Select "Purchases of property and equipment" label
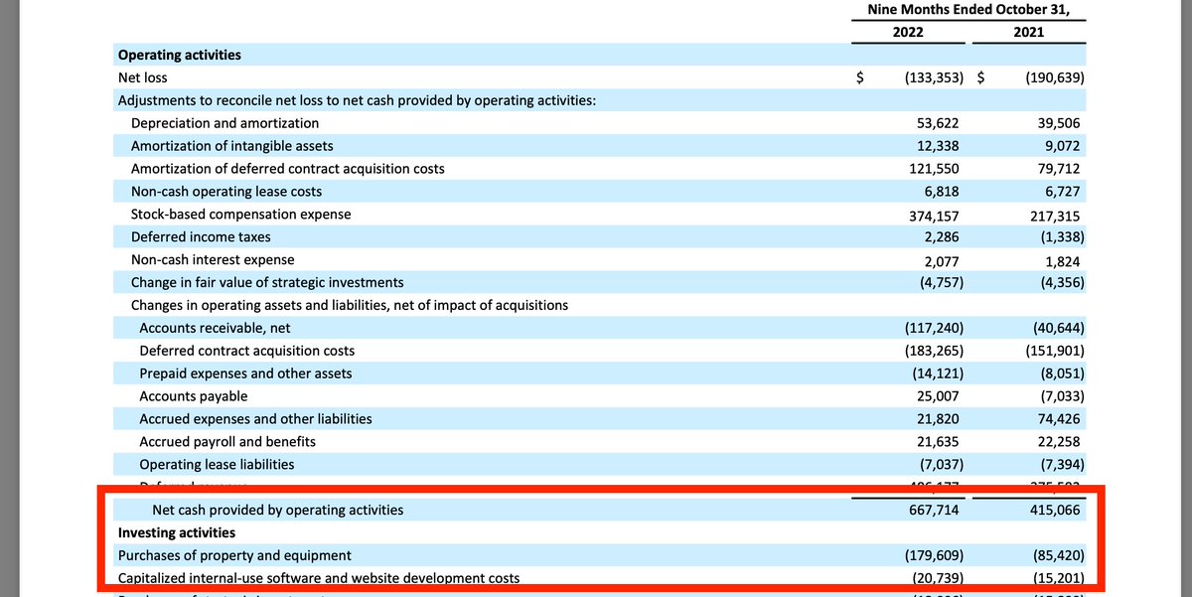 point(234,556)
